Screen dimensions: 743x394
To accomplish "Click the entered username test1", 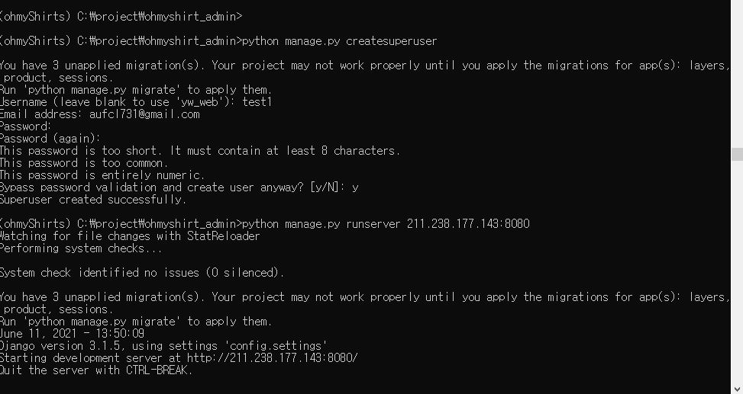I will [x=257, y=102].
